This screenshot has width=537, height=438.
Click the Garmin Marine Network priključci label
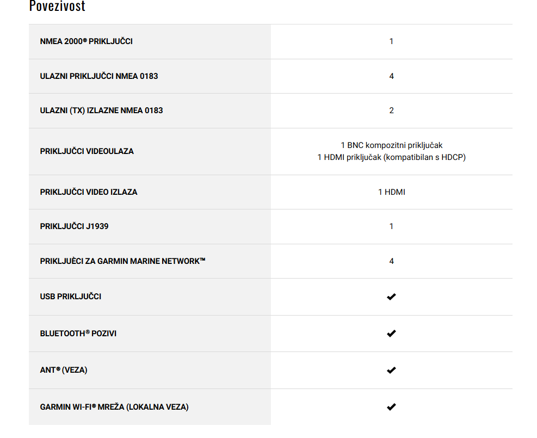click(x=122, y=261)
